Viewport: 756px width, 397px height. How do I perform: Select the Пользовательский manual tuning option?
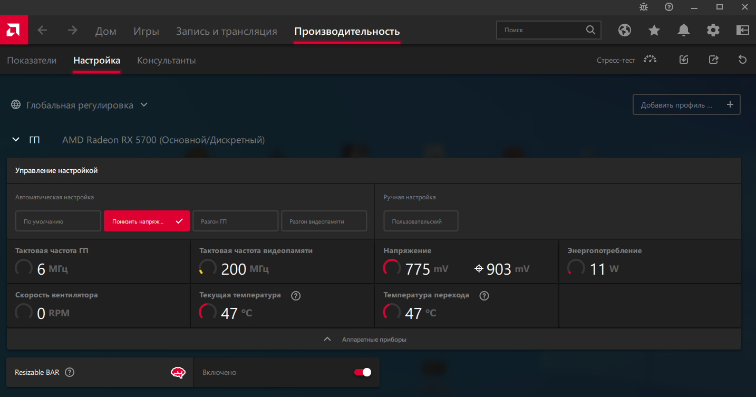click(x=421, y=221)
